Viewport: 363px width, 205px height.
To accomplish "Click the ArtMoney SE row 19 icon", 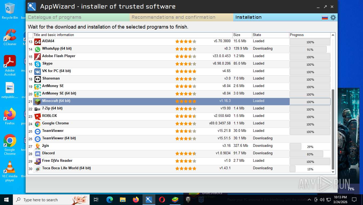I will pyautogui.click(x=38, y=86).
